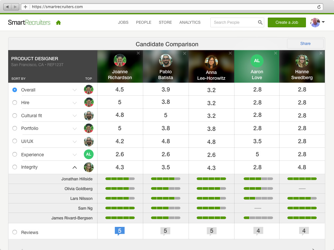Select Cultural fit sort radio button

(15, 116)
